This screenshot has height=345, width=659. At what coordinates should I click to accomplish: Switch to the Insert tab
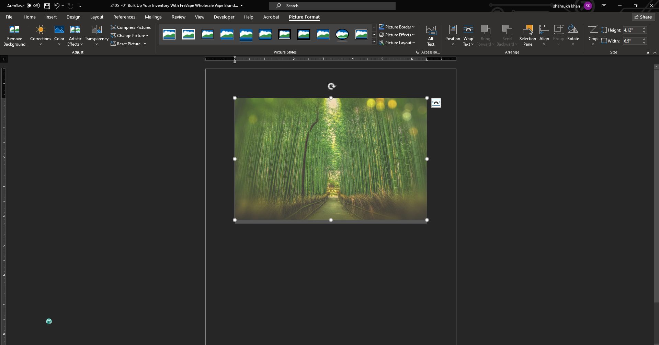tap(51, 17)
